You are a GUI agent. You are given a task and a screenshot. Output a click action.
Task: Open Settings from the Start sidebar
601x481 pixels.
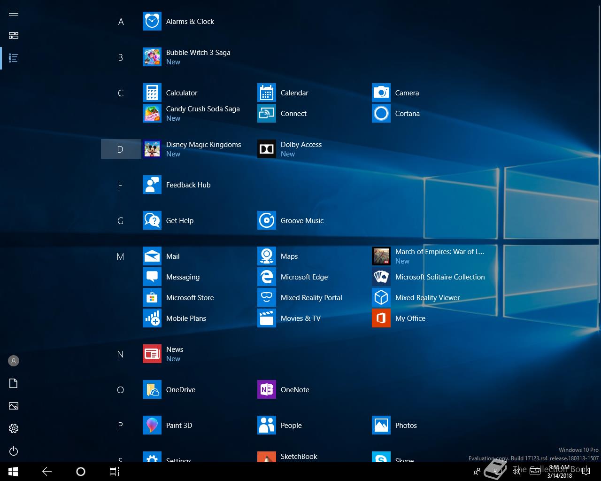14,428
